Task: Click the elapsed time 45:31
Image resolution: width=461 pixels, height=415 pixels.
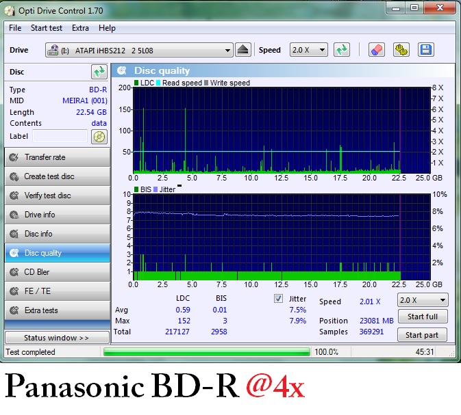Action: point(425,352)
